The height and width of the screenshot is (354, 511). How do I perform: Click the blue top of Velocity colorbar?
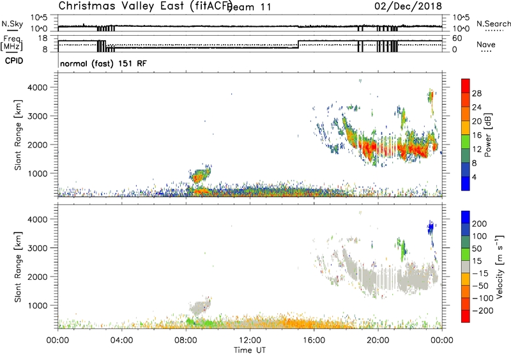pos(466,217)
